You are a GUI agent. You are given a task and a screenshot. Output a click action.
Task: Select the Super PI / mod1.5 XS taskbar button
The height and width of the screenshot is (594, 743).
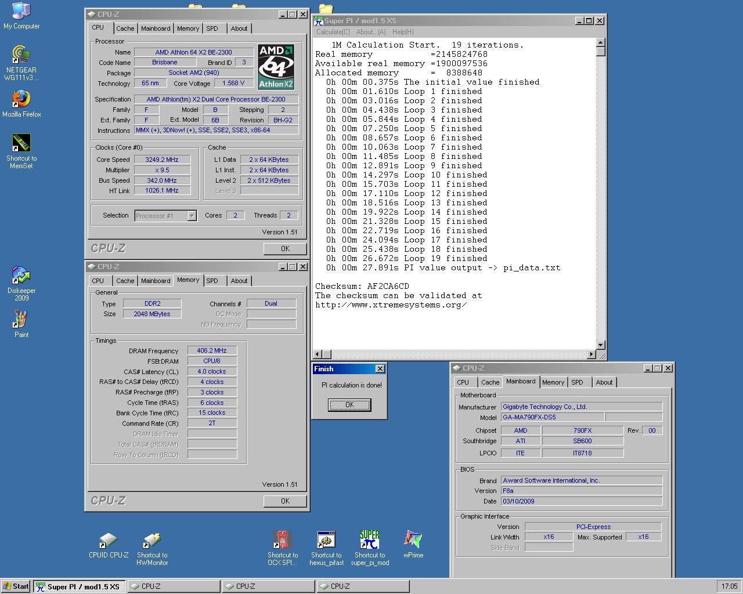tap(79, 586)
